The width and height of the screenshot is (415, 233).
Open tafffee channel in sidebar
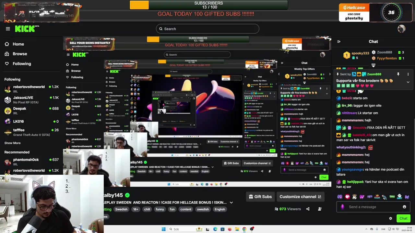(x=31, y=132)
